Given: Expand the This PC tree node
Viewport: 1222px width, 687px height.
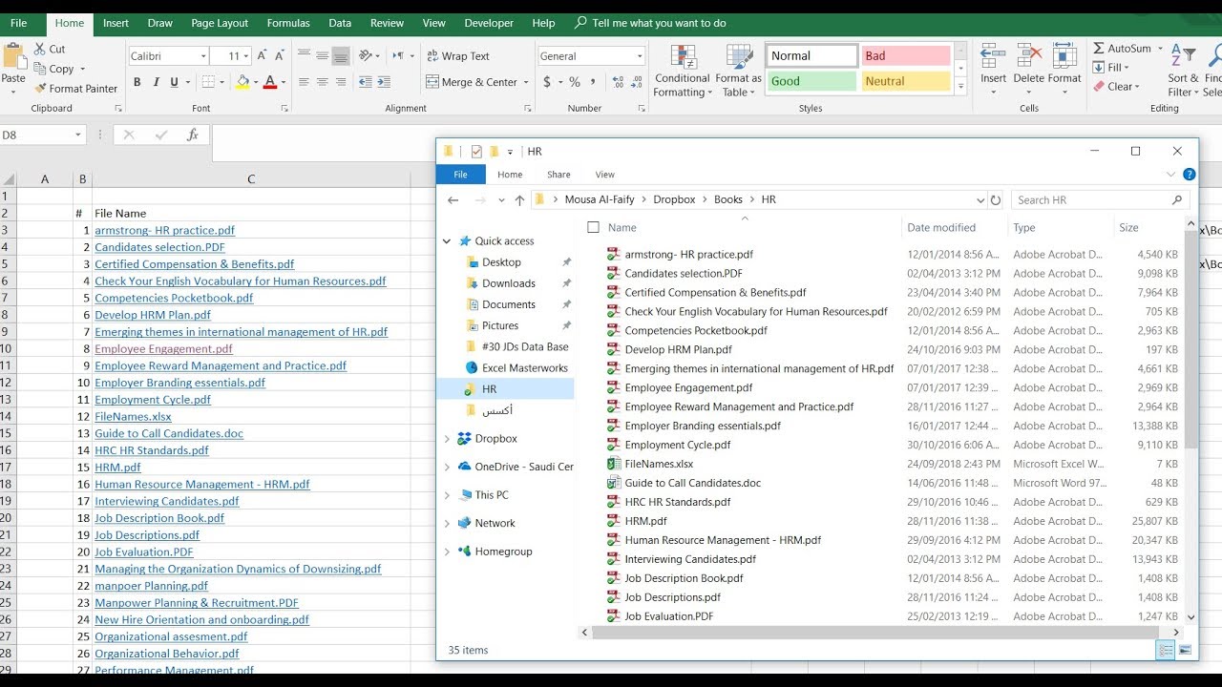Looking at the screenshot, I should 446,495.
